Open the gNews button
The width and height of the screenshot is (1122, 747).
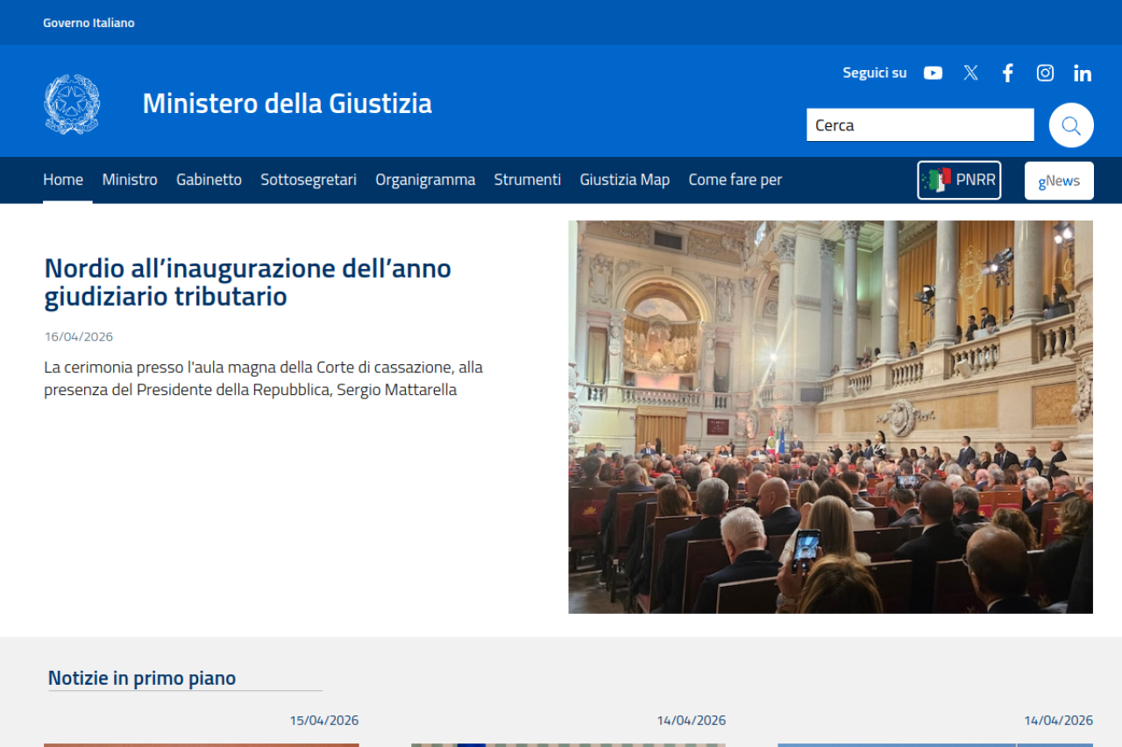pos(1059,180)
